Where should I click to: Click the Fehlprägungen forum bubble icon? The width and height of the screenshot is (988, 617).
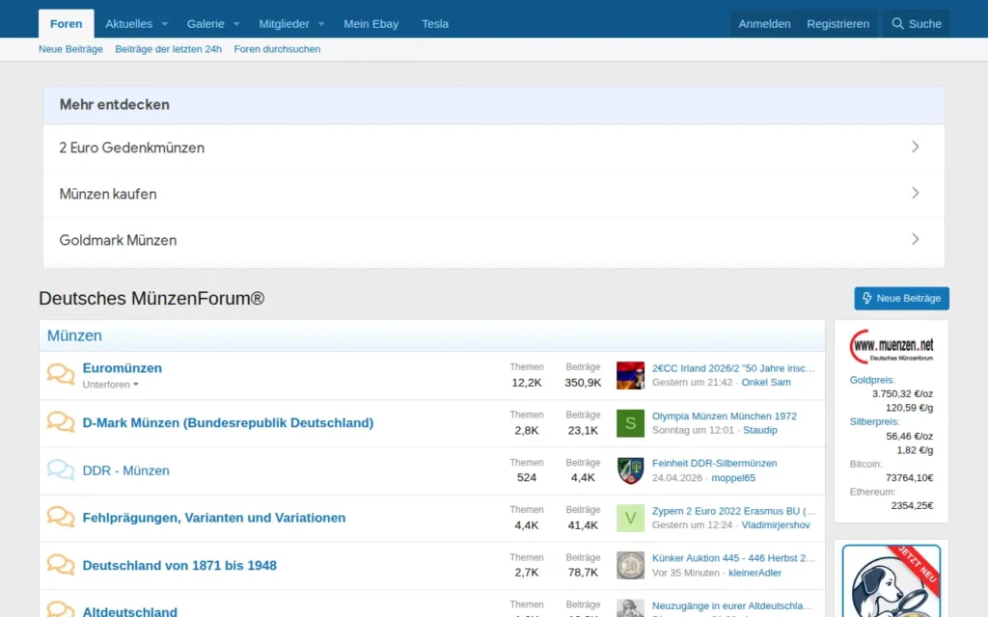coord(61,517)
